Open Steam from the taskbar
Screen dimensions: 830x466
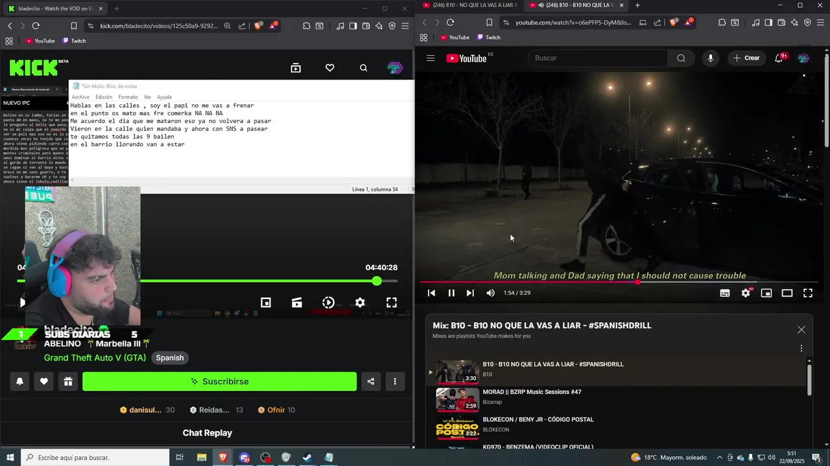(307, 458)
